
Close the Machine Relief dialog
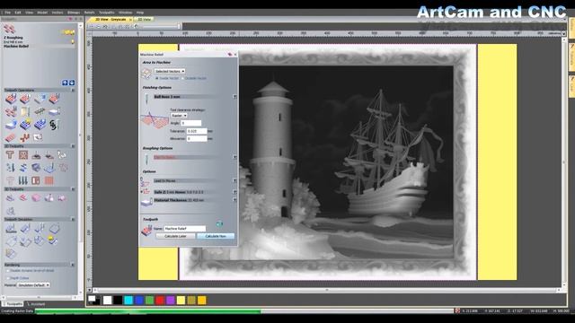click(x=235, y=54)
